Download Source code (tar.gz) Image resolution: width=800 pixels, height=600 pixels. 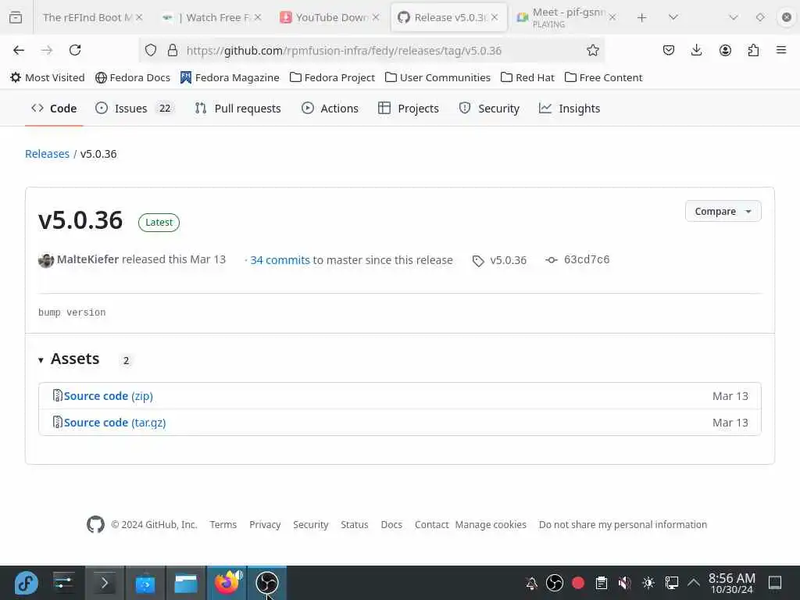tap(115, 423)
